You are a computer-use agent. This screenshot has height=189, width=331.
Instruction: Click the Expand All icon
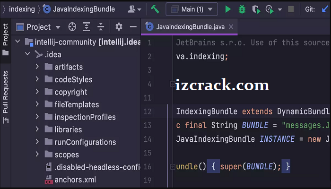(x=87, y=27)
